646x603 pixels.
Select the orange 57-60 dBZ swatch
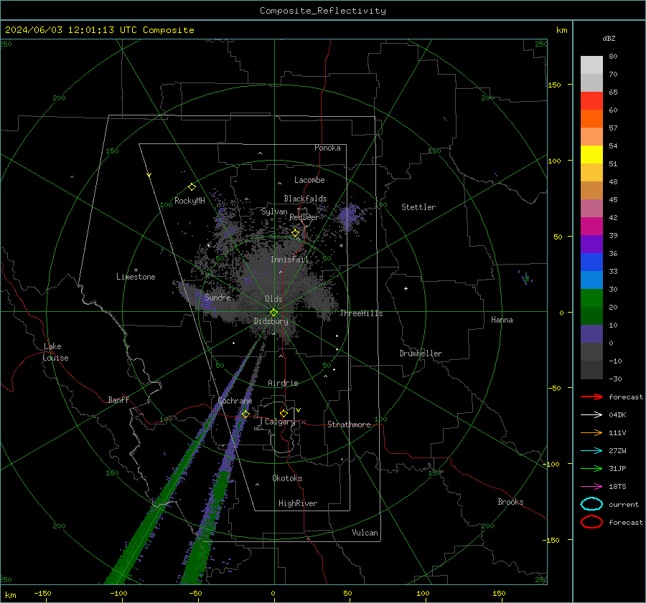(x=591, y=118)
